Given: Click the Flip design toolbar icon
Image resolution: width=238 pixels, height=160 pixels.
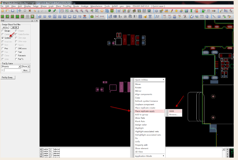Looking at the screenshot, I should 112,11.
